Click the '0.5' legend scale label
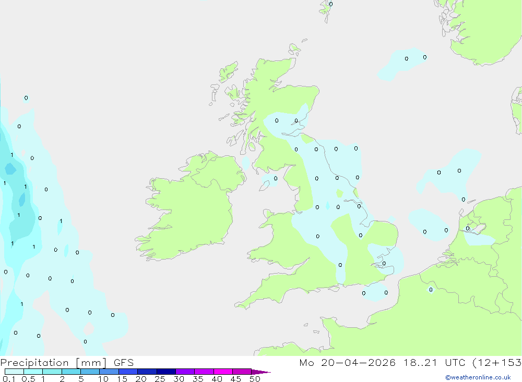 28,379
